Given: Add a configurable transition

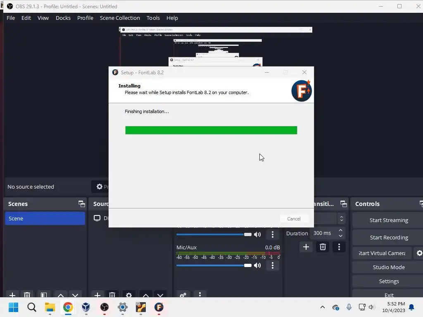Looking at the screenshot, I should pos(306,247).
